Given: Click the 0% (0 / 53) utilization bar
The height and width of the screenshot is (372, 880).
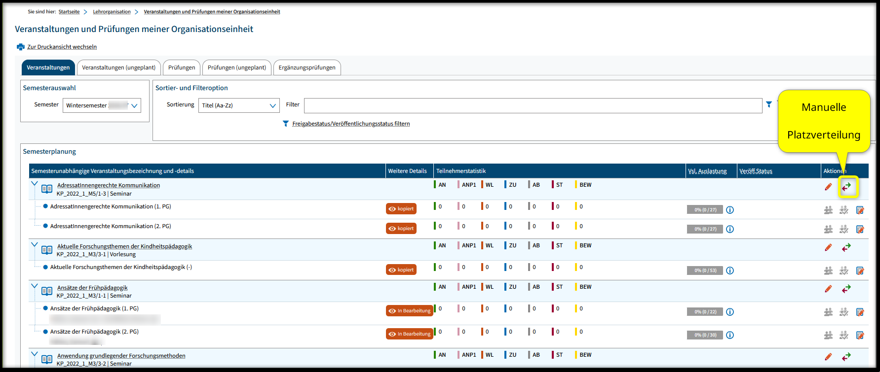Looking at the screenshot, I should pos(705,271).
